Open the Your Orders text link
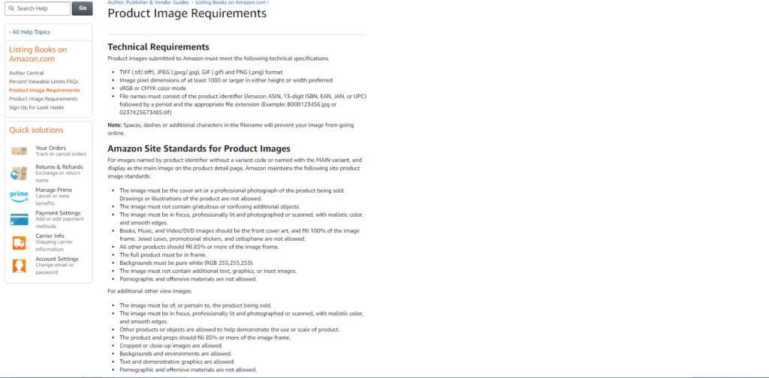 pyautogui.click(x=51, y=148)
